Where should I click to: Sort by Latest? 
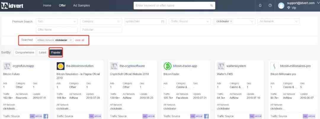coord(42,53)
